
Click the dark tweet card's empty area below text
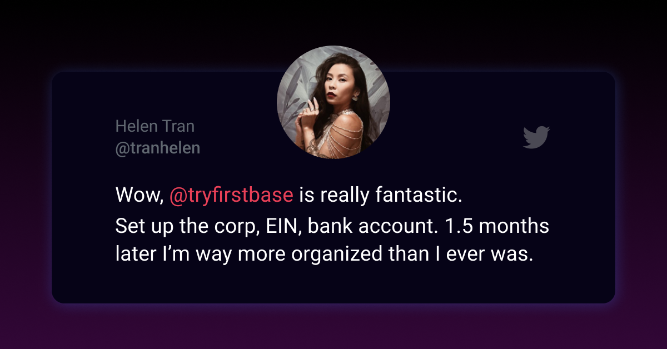pyautogui.click(x=333, y=285)
